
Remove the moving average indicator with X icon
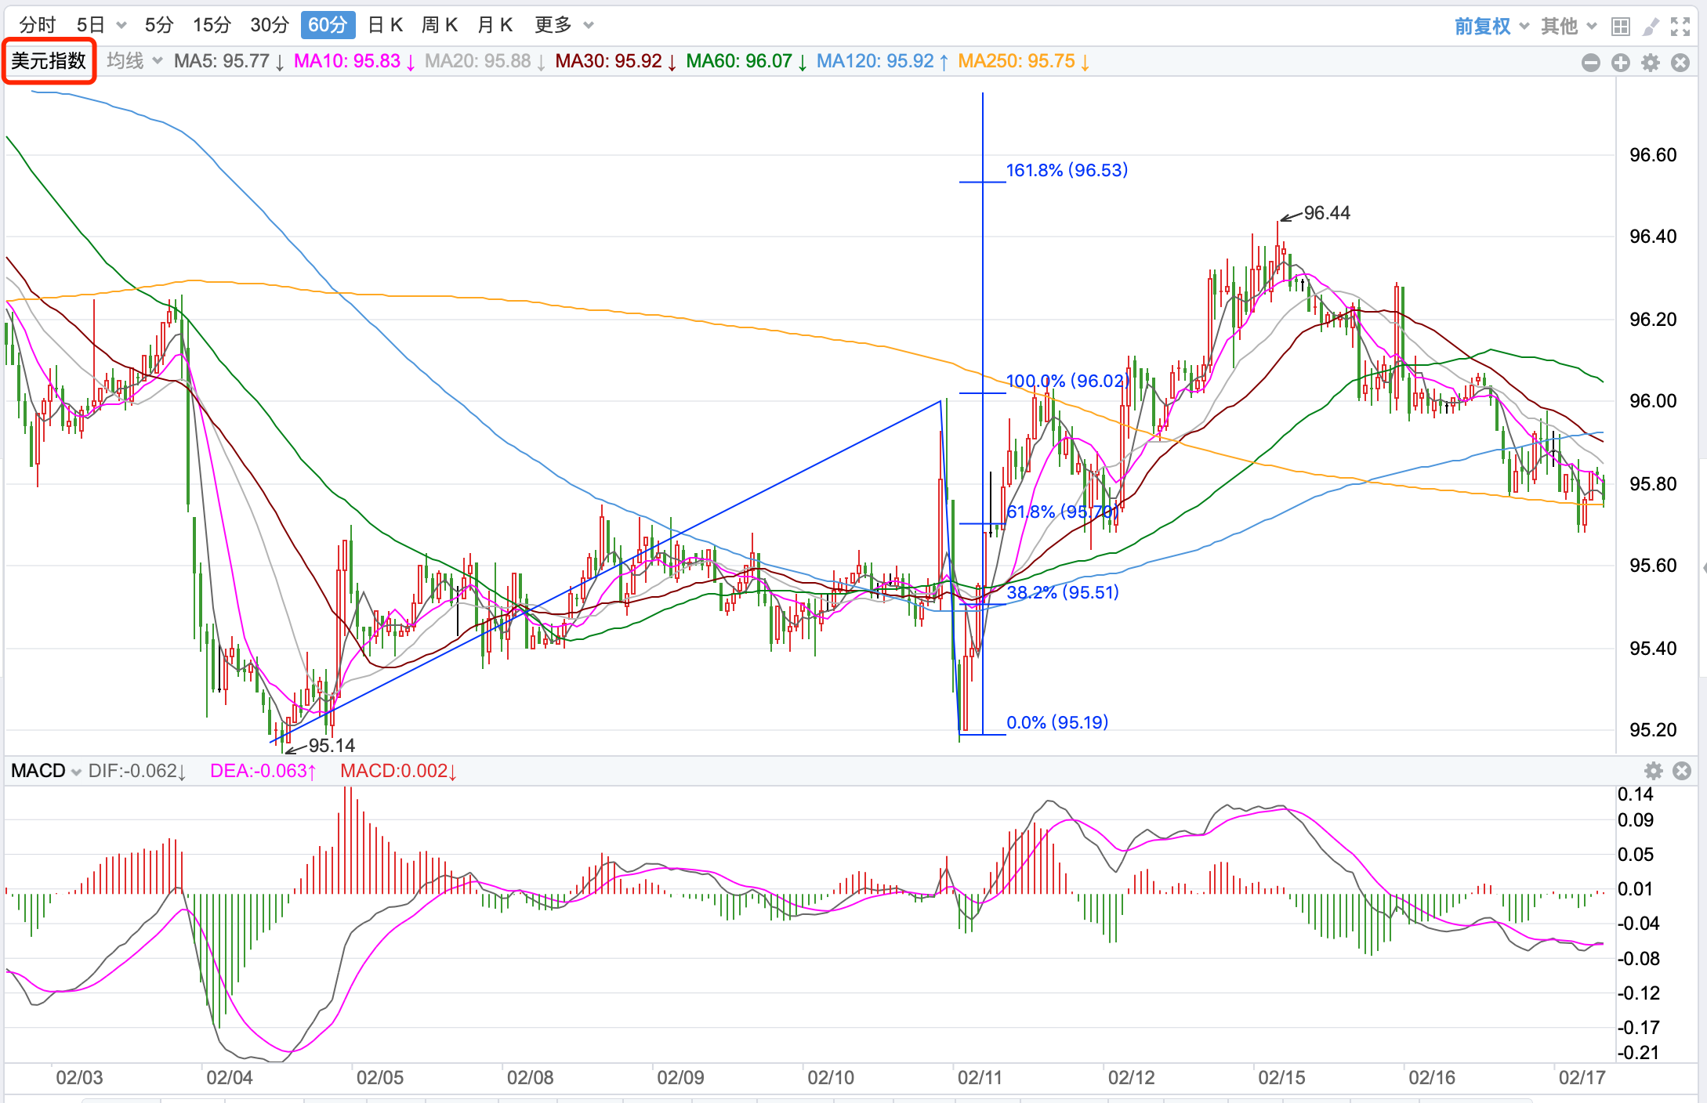(x=1680, y=63)
